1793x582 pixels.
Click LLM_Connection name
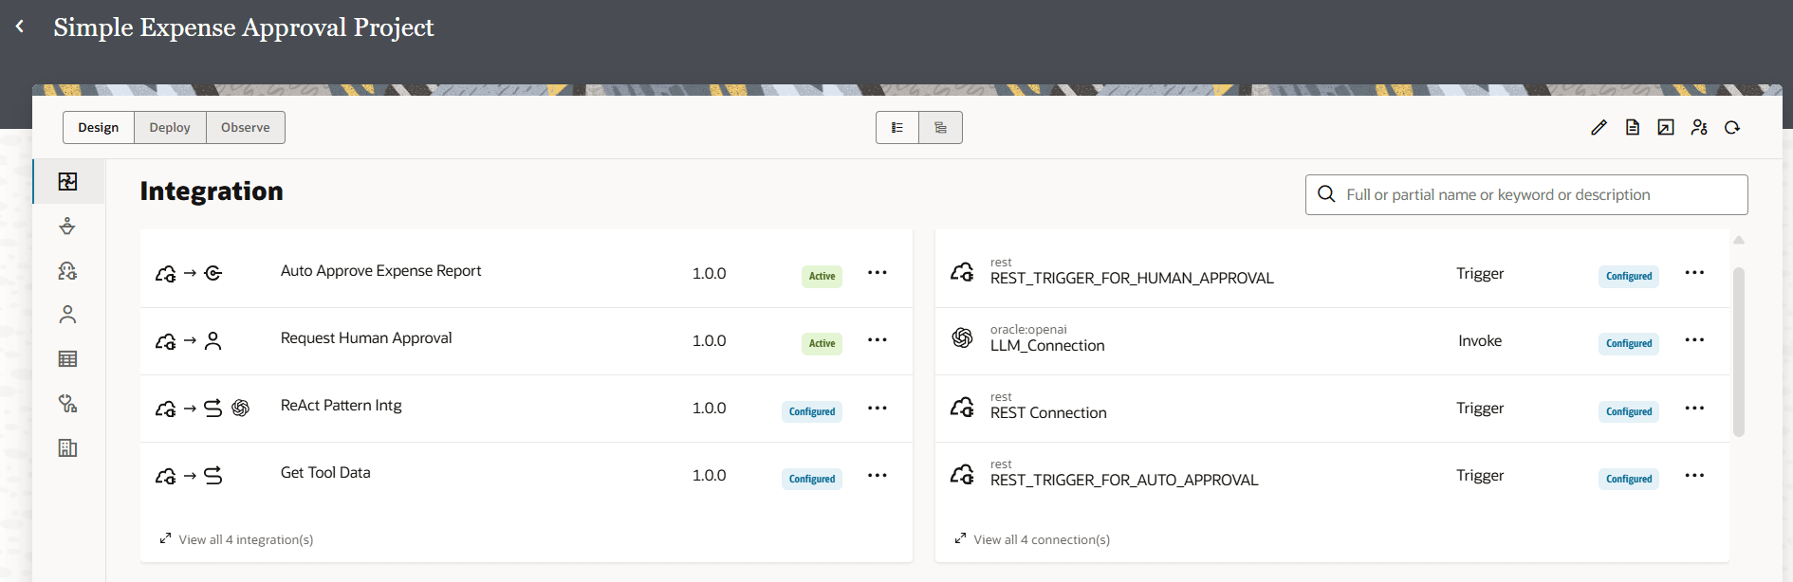coord(1047,346)
